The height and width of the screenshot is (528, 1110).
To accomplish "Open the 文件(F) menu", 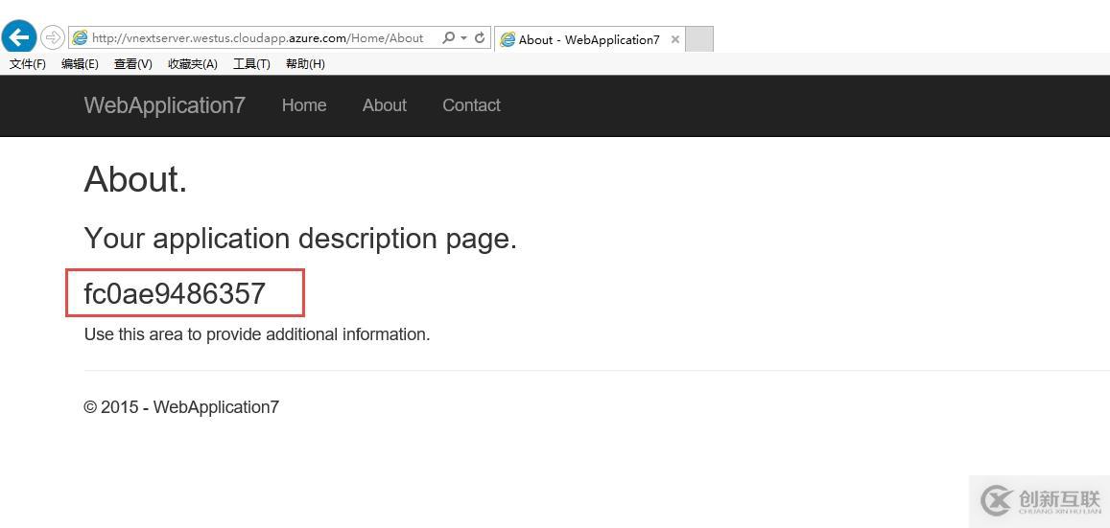I will pos(28,64).
